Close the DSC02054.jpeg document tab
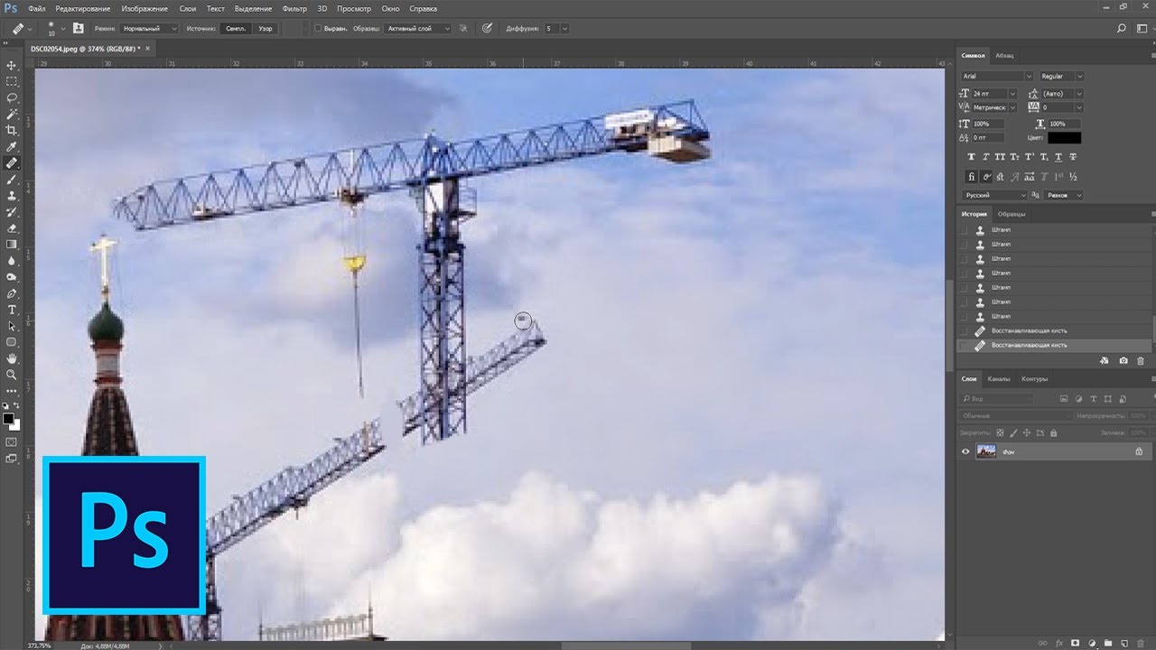This screenshot has height=650, width=1156. (x=148, y=50)
